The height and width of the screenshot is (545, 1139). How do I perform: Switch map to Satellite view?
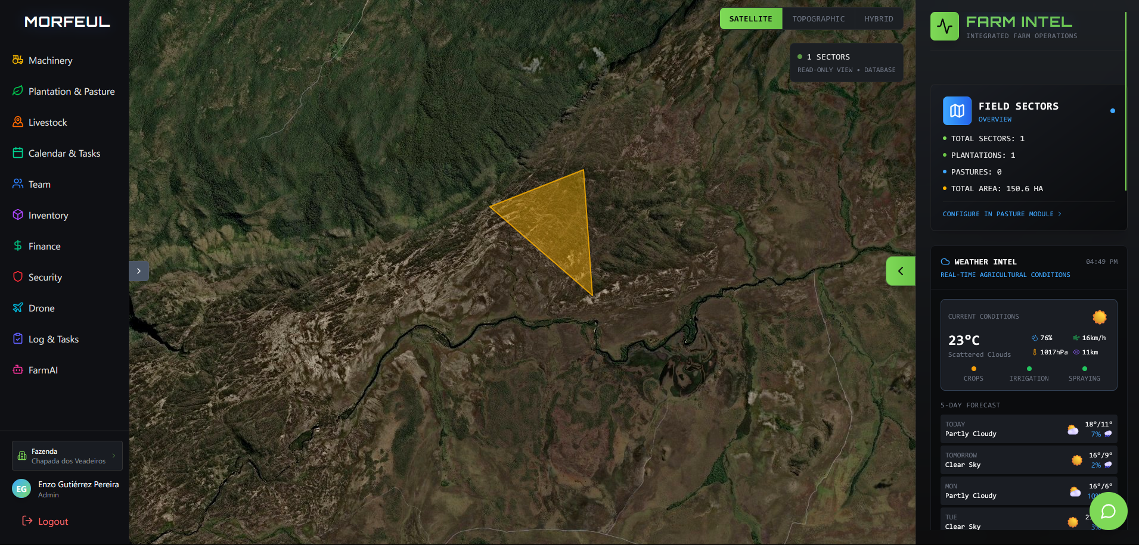click(750, 19)
